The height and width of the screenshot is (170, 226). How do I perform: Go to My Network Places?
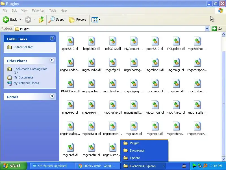coord(26,83)
